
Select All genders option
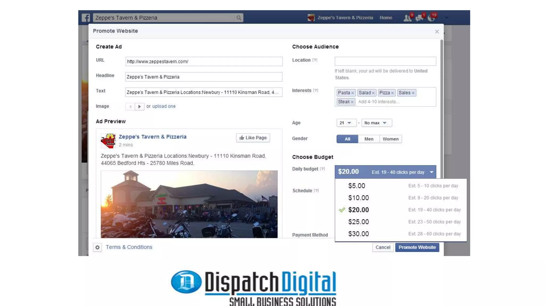[347, 139]
